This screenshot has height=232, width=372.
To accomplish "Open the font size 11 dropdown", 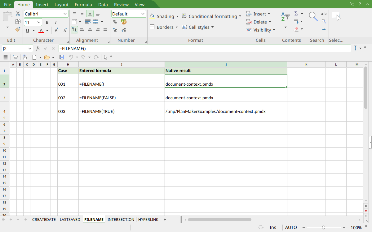I will pyautogui.click(x=39, y=22).
